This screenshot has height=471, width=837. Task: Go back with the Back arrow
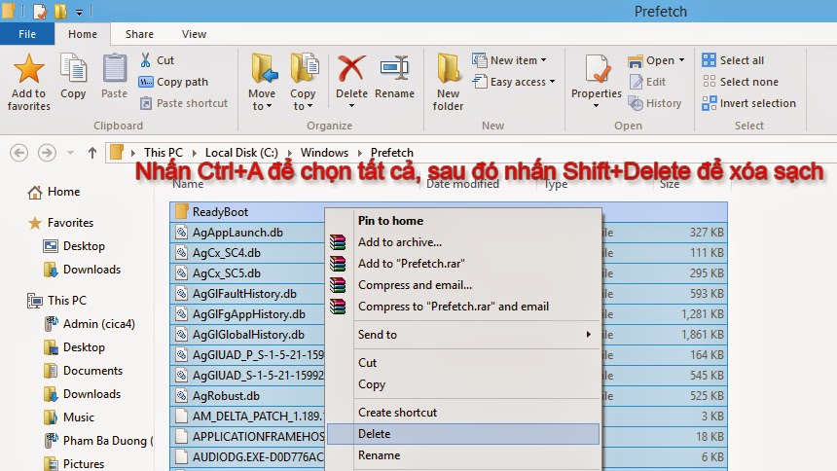pyautogui.click(x=19, y=153)
